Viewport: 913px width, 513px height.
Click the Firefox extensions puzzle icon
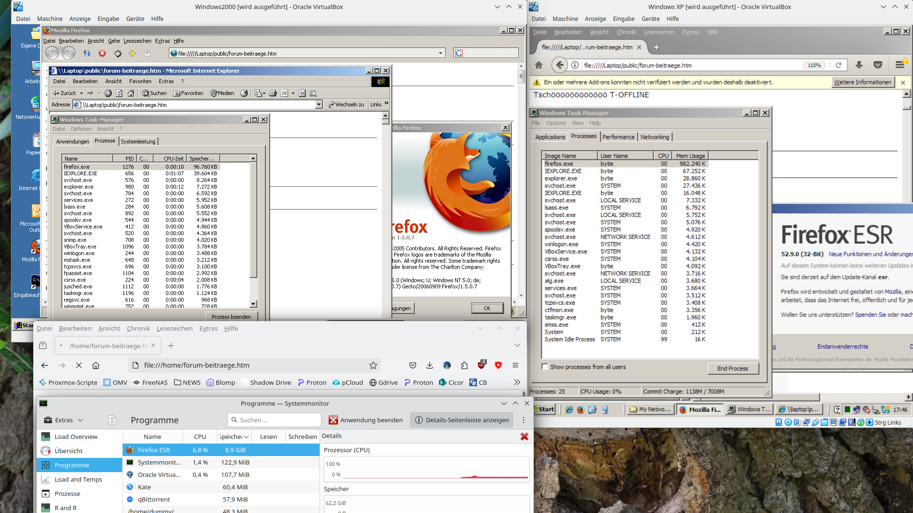(464, 365)
